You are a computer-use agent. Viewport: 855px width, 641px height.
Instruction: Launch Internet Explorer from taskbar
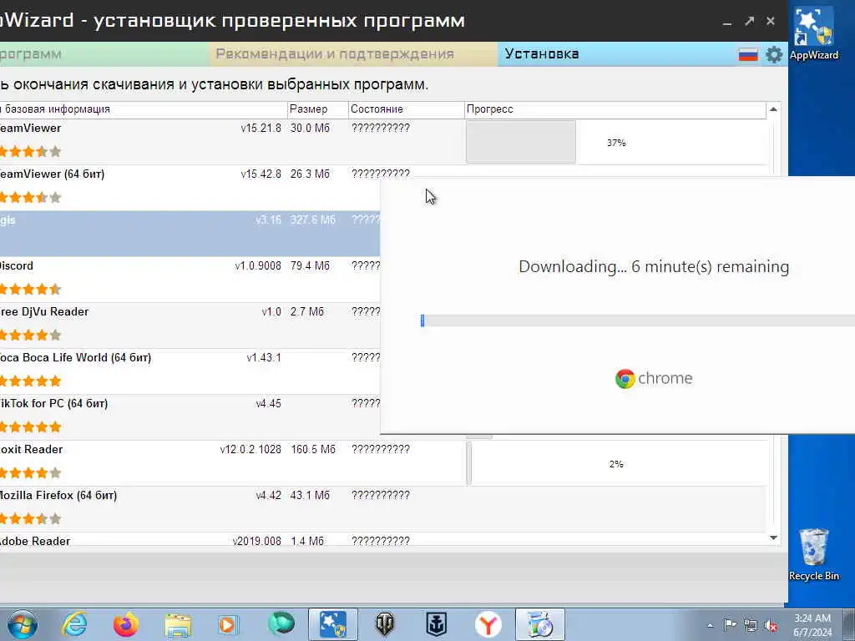[74, 624]
